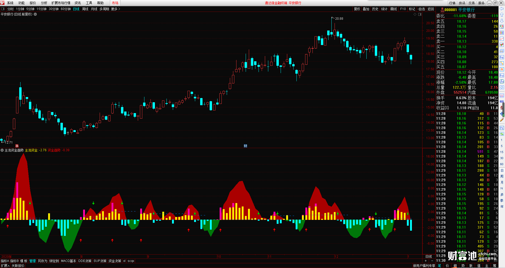Switch to the 筹 tab at bottom
Screen dimensions: 505x268
[x=494, y=266]
